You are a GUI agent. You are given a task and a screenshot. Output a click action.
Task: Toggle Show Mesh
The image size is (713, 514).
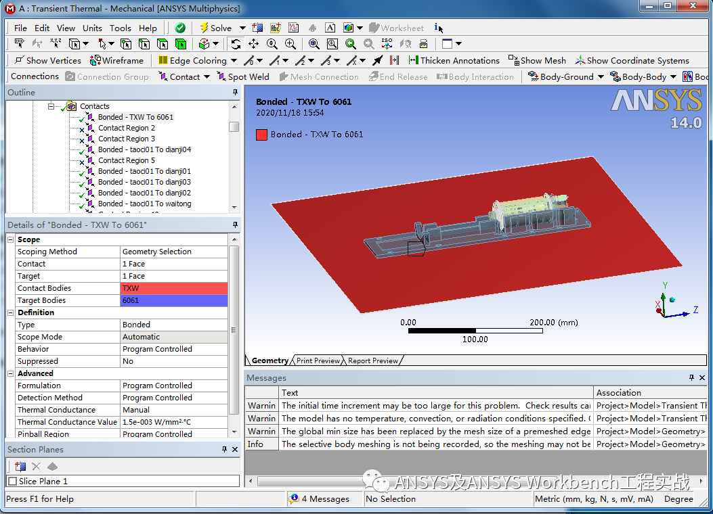click(x=537, y=60)
